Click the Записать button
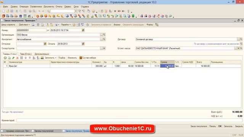 pos(228,126)
